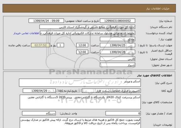Click the label تعداد / مقدار مورد نیاز
Viewport: 181px width, 128px height.
pos(159,114)
